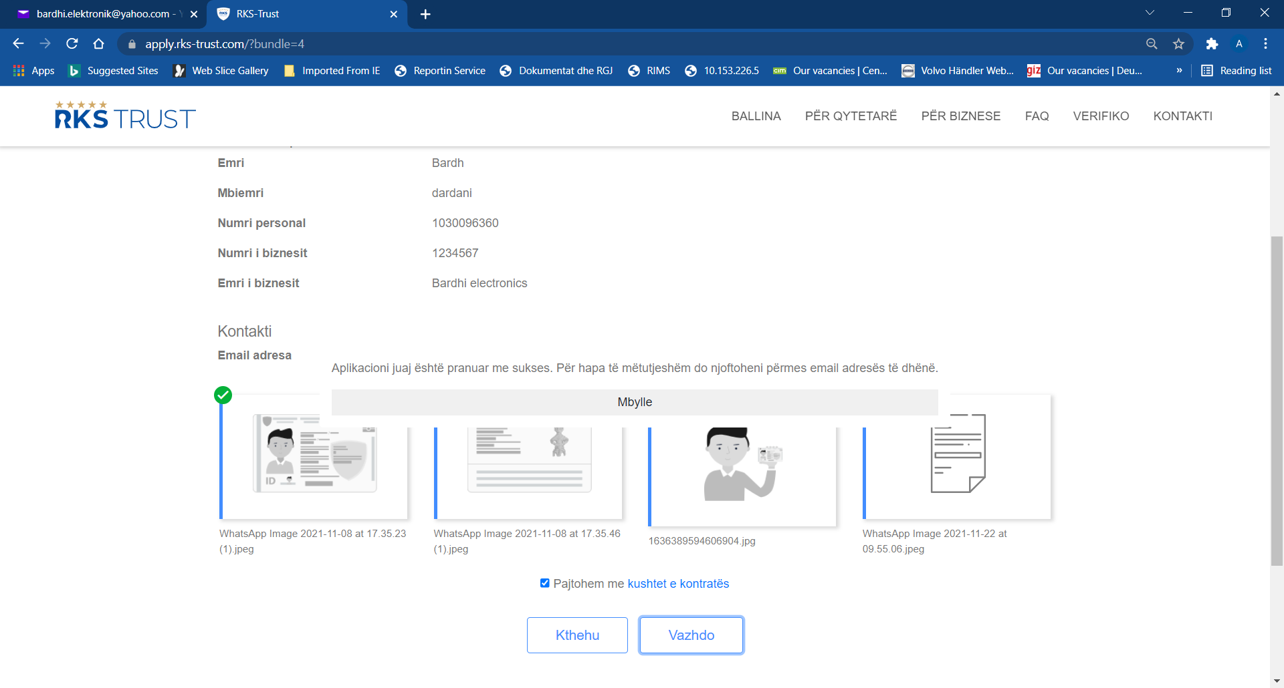Open the extensions puzzle icon
Viewport: 1284px width, 688px height.
(x=1212, y=43)
